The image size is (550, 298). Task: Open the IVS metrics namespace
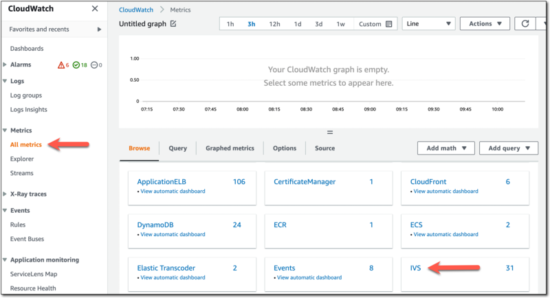[415, 268]
